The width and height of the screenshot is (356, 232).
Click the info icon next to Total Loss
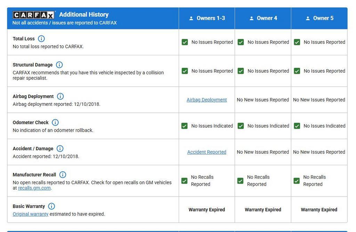click(41, 39)
